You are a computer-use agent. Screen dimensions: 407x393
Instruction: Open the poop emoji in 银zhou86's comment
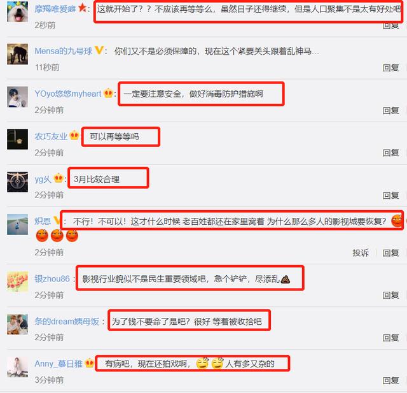coord(286,279)
